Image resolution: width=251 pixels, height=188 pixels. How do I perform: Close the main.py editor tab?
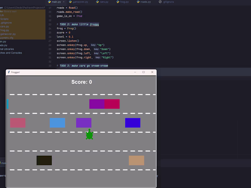tap(64, 2)
